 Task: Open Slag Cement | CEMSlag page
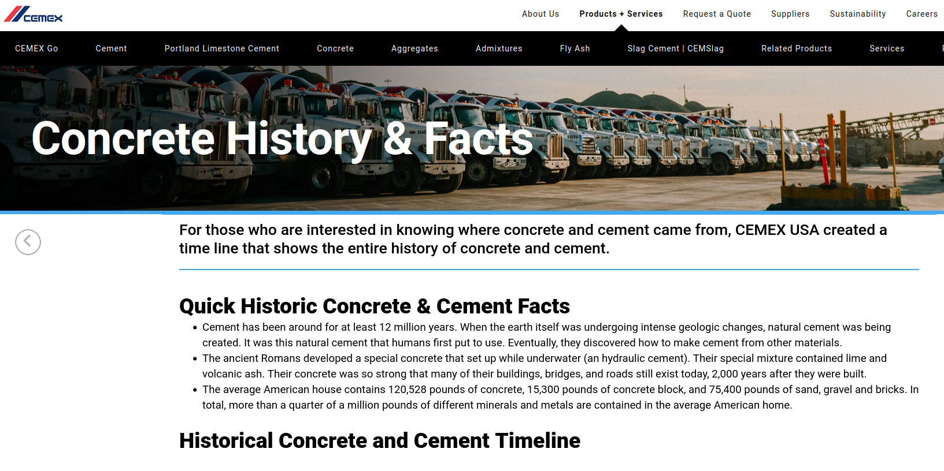coord(675,48)
